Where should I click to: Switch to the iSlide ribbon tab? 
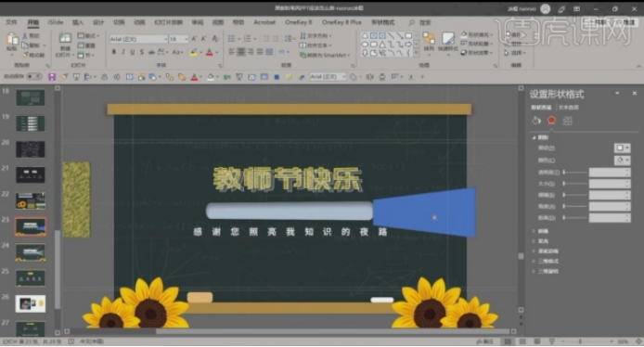(56, 22)
